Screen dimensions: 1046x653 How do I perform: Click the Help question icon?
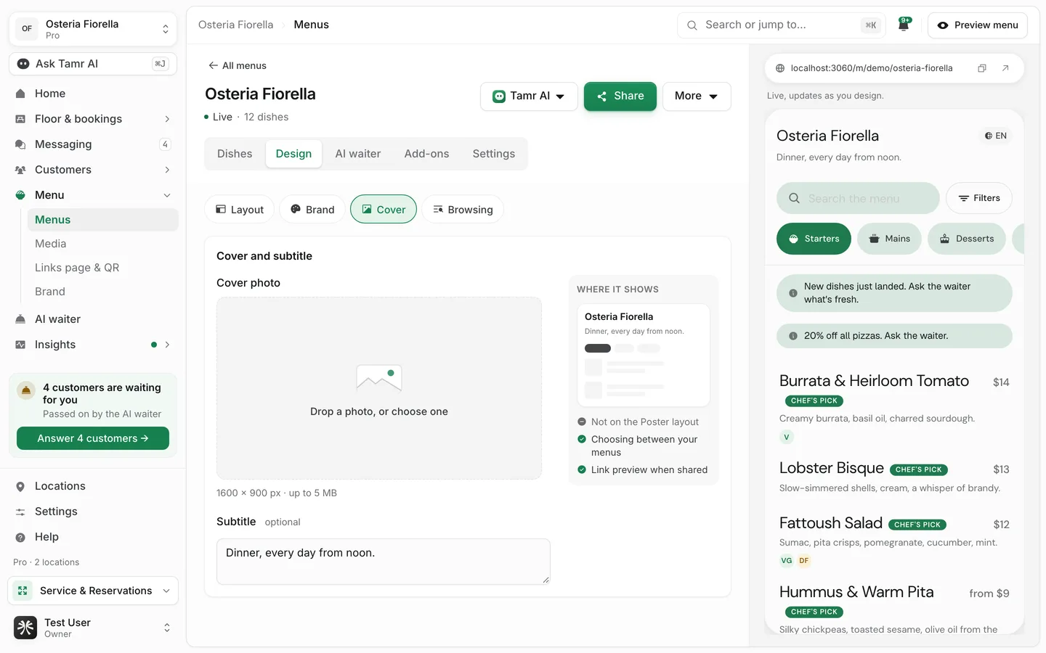click(x=20, y=537)
